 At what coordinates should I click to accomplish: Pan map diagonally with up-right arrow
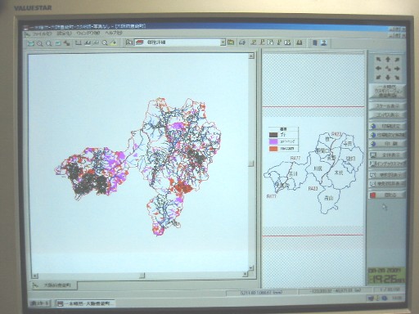[x=397, y=60]
